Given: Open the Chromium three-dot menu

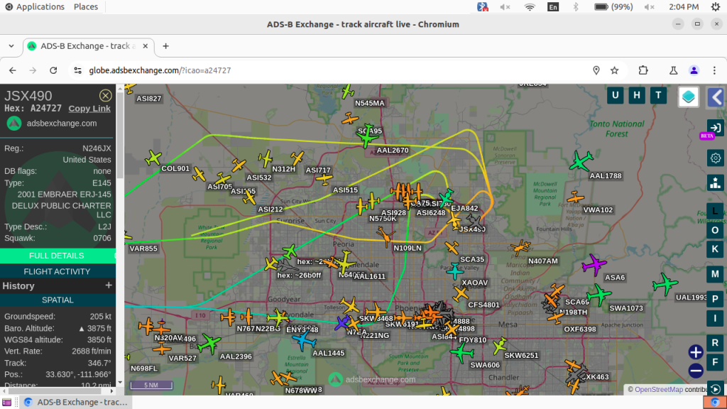Looking at the screenshot, I should (714, 70).
